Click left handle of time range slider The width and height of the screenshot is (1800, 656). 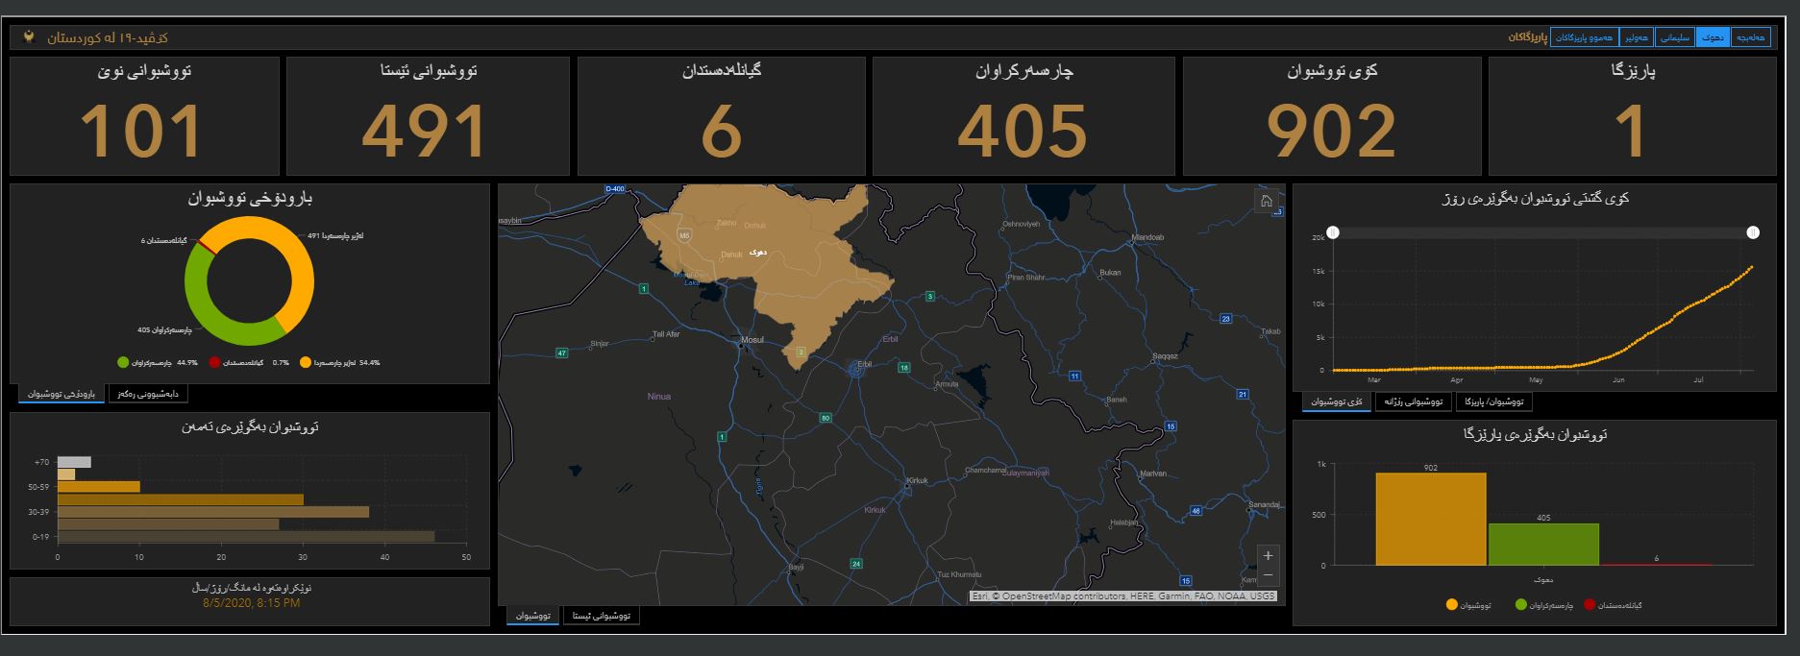pos(1332,232)
